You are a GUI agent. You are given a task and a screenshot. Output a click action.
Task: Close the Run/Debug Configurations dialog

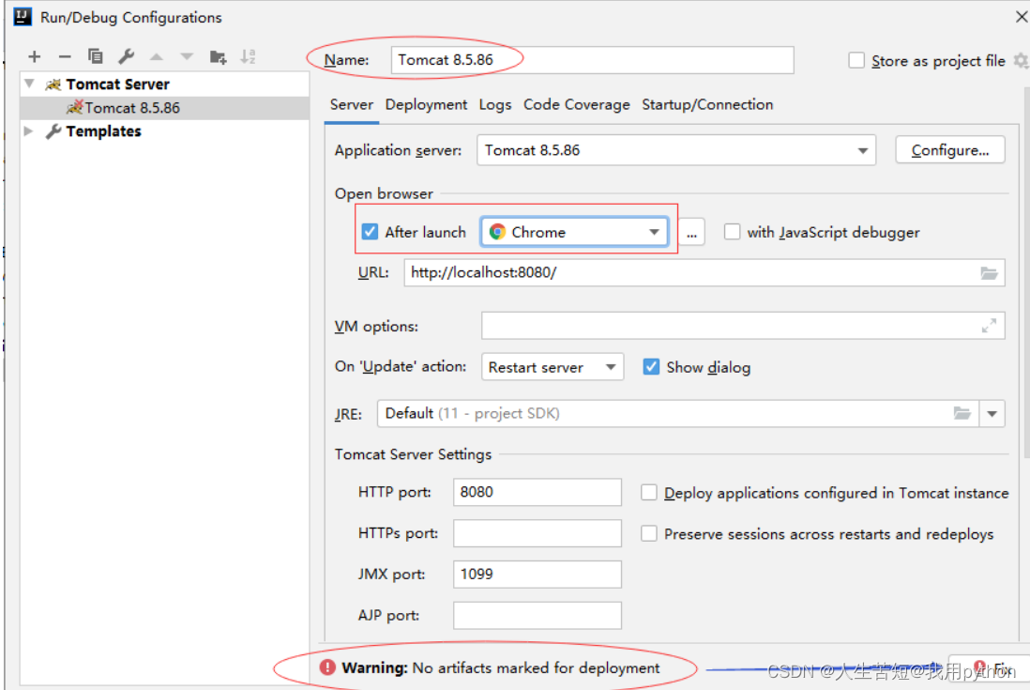[1022, 17]
